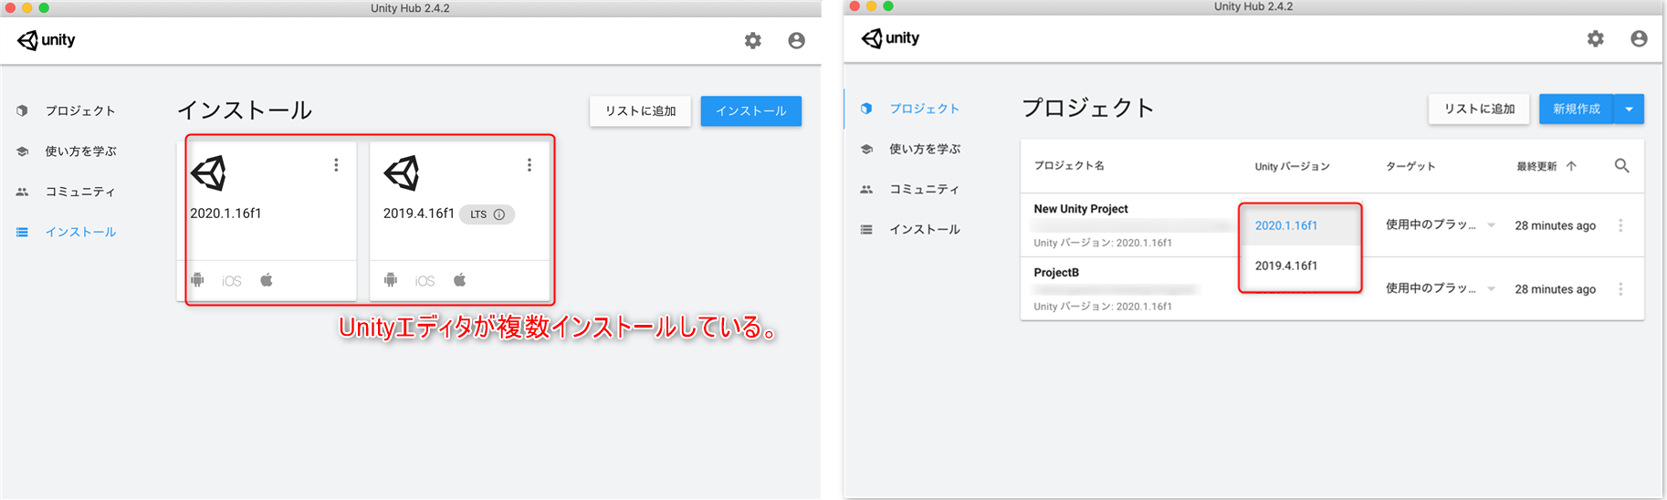
Task: Choose 2019.4.16f1 in version dropdown list
Action: [x=1300, y=266]
